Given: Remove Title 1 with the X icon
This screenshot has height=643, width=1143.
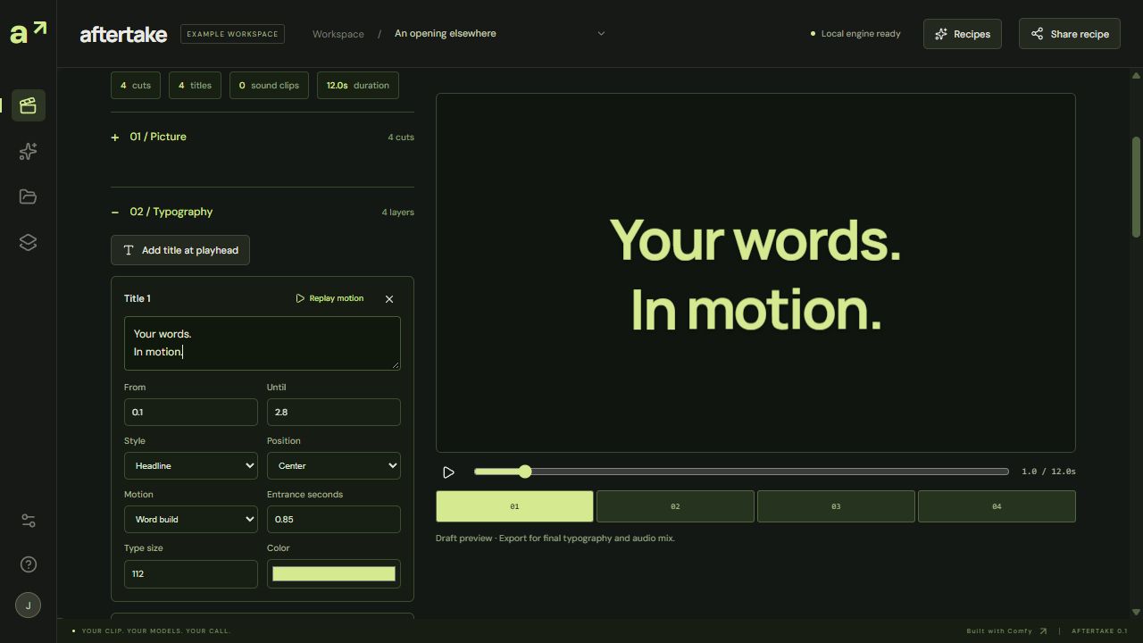Looking at the screenshot, I should click(x=389, y=299).
